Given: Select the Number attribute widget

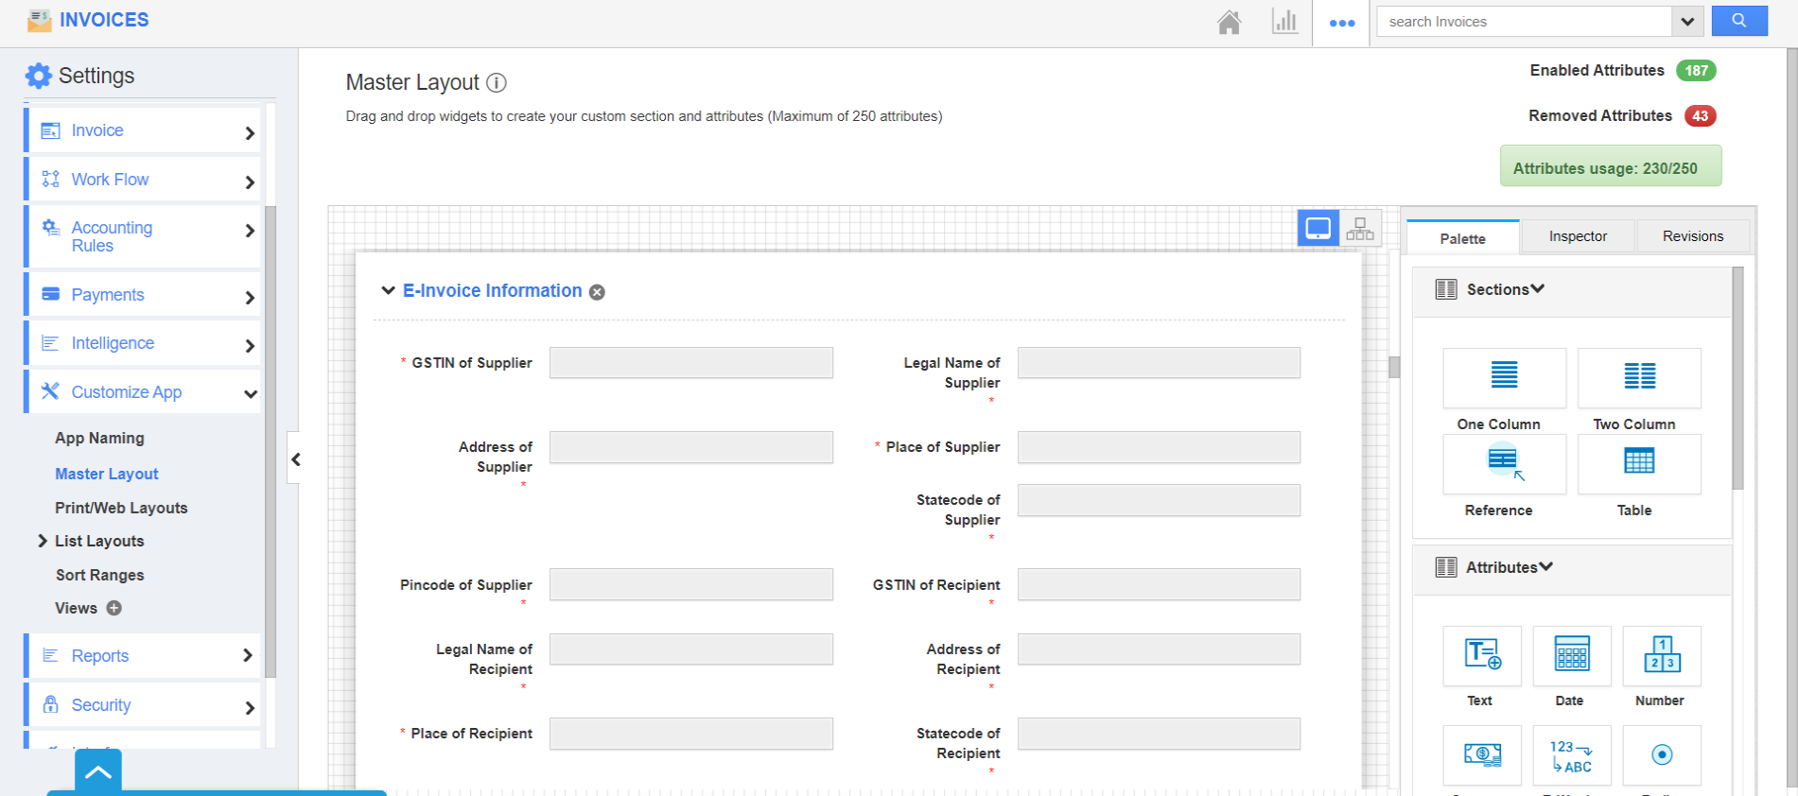Looking at the screenshot, I should [1661, 655].
